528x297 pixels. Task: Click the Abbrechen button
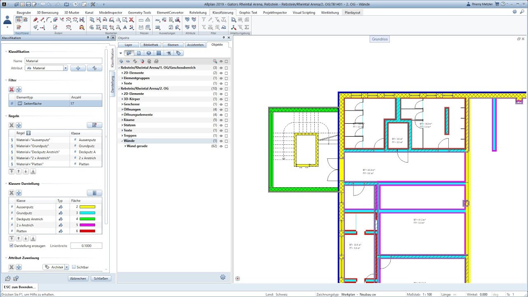tap(78, 278)
